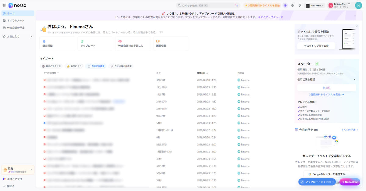Select the 自分が作成者 filter
Screen dimensions: 366x191
coord(96,66)
